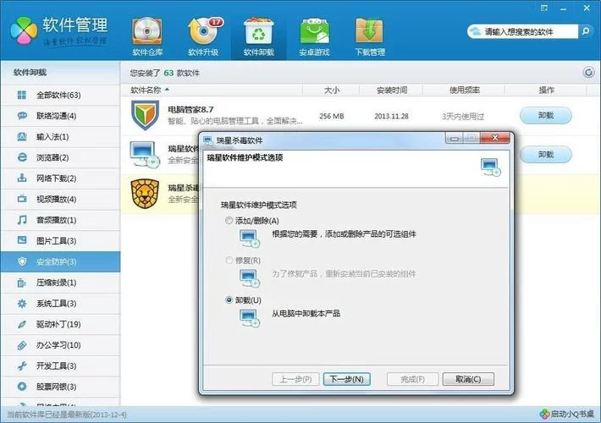Sort by the 软件名称 column header
The width and height of the screenshot is (601, 423).
pyautogui.click(x=146, y=90)
